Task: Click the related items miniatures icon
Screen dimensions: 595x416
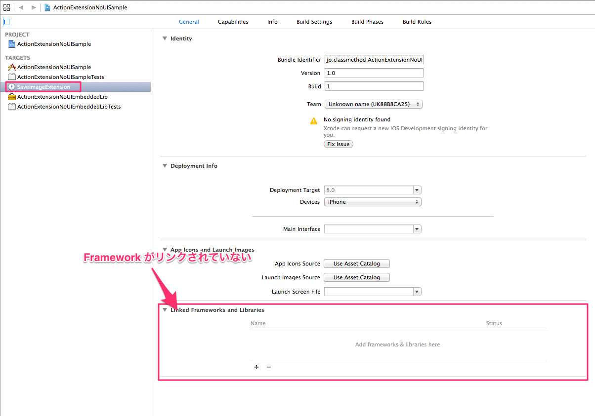Action: click(7, 7)
